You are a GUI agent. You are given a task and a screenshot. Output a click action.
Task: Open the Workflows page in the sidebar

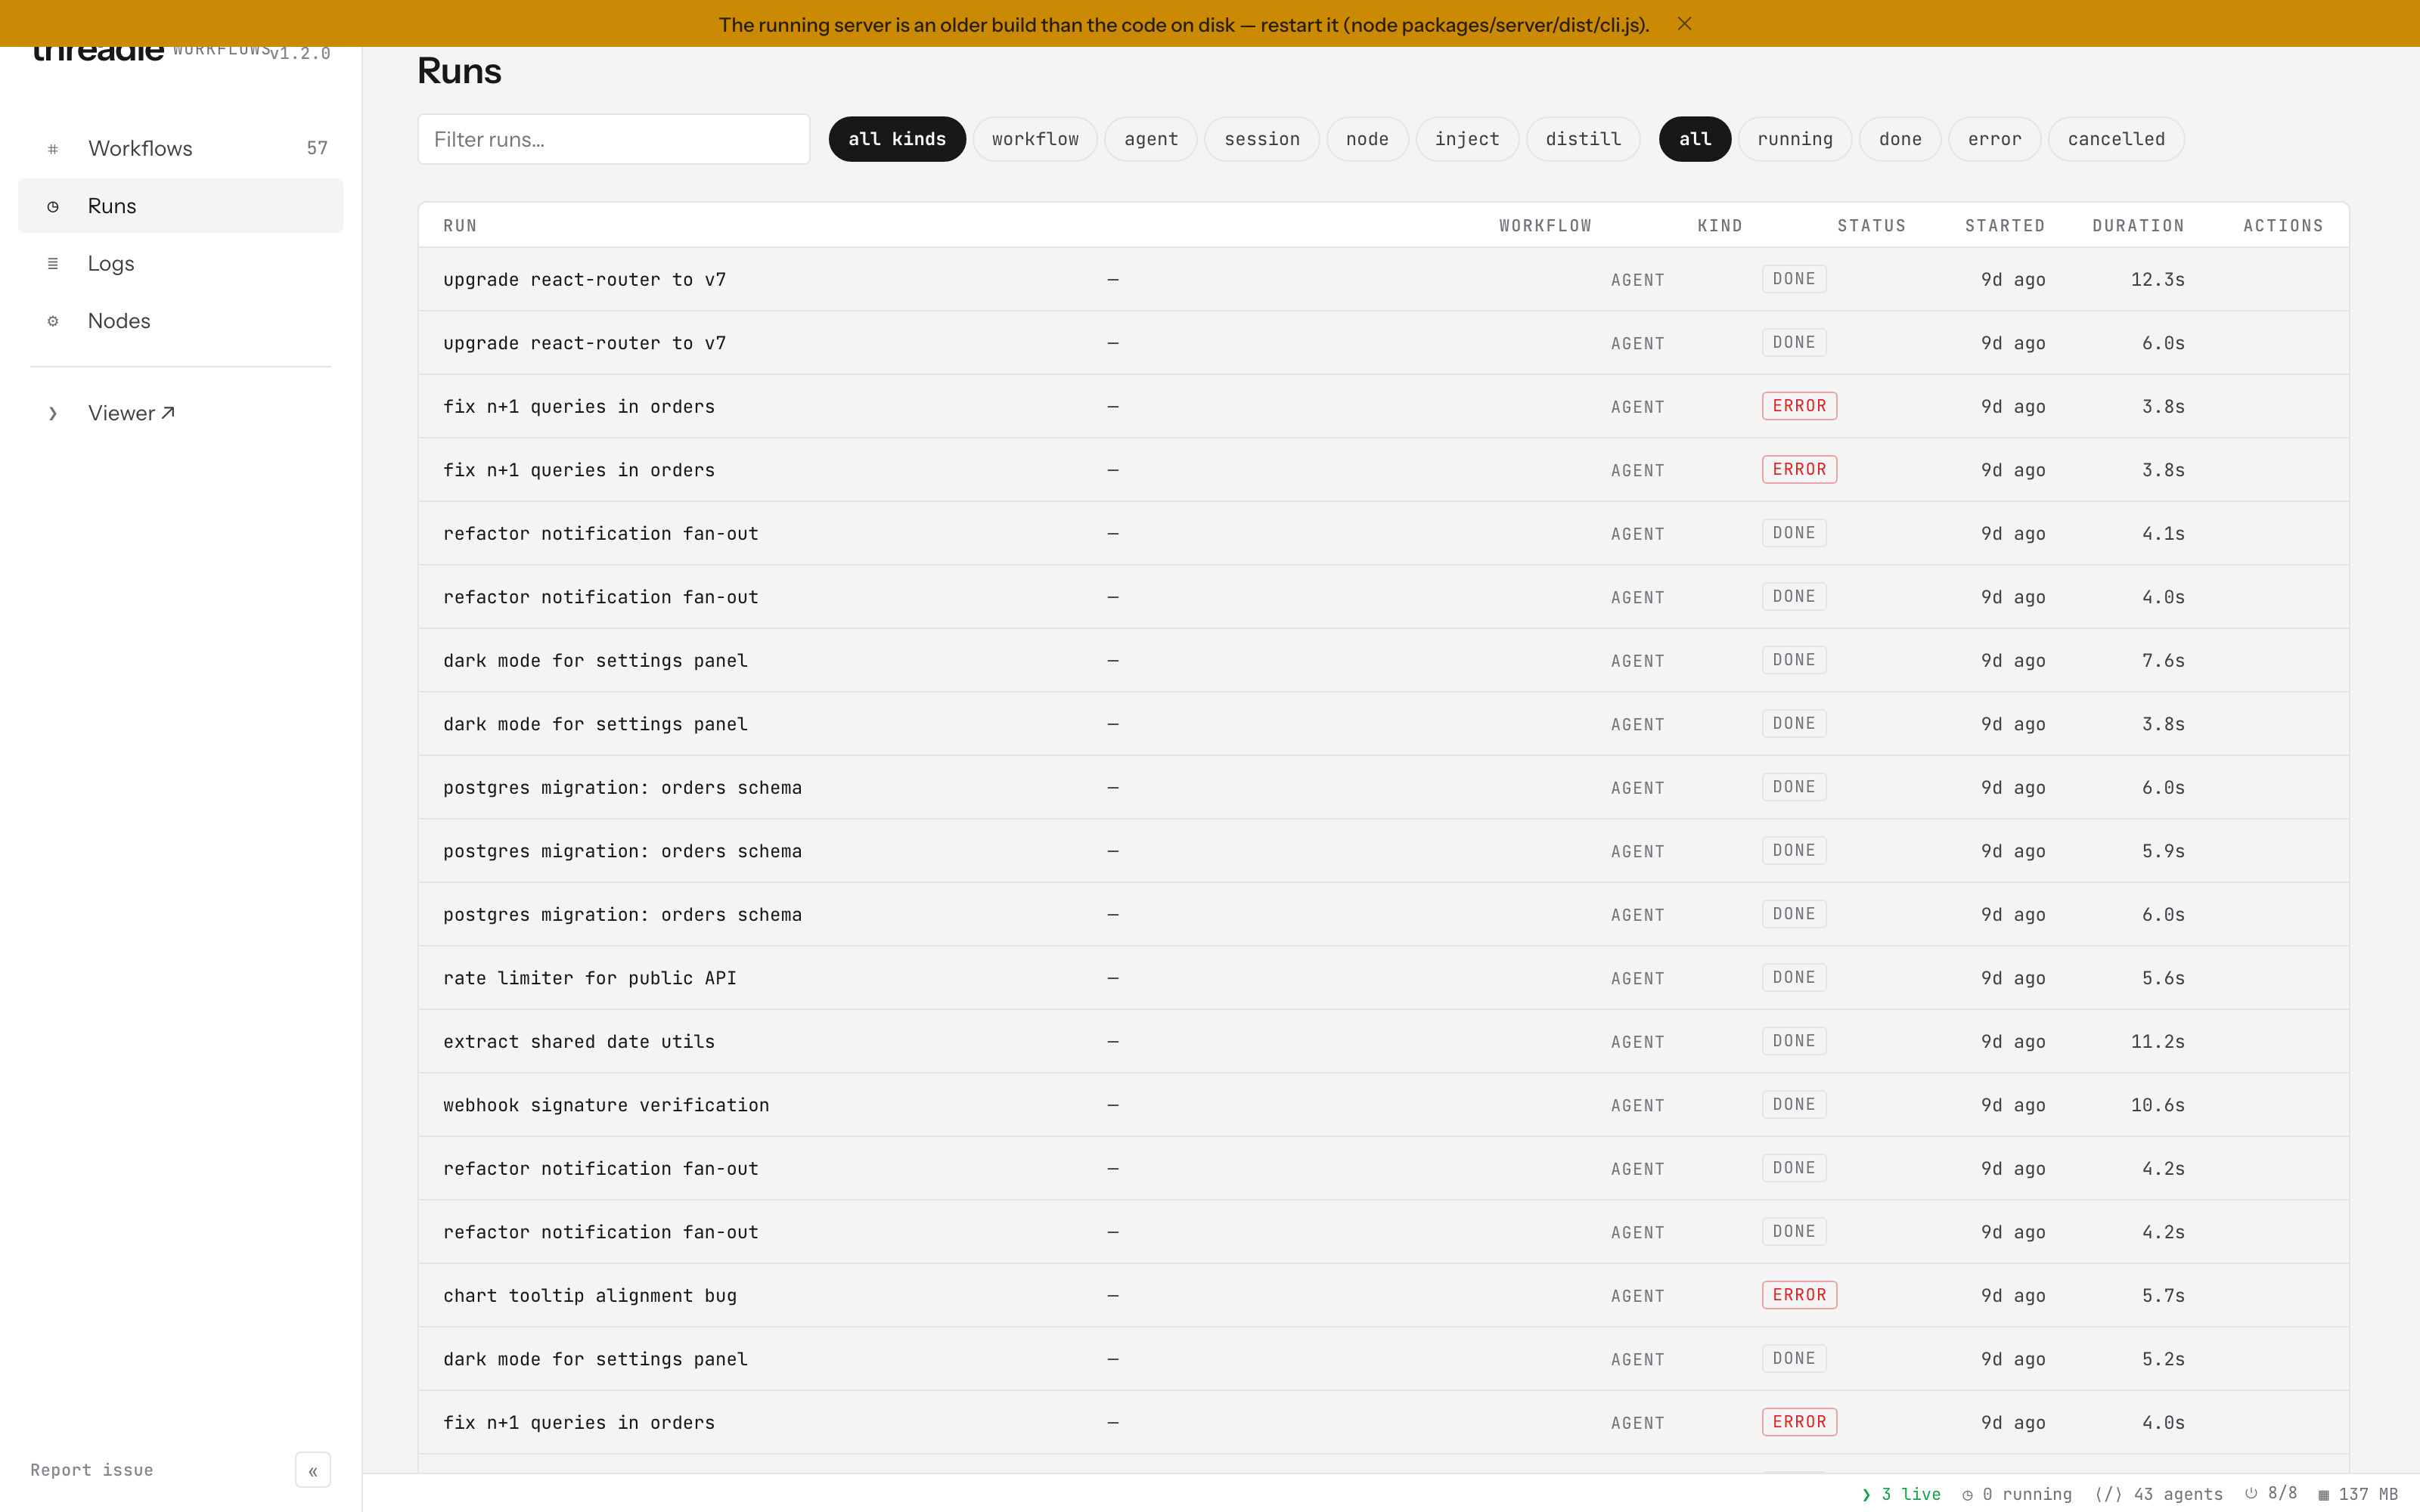(181, 149)
